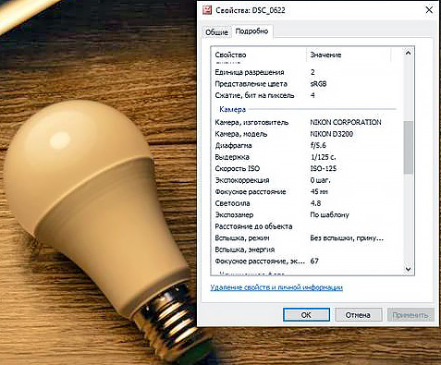Click the OK button
The image size is (441, 365).
[306, 315]
